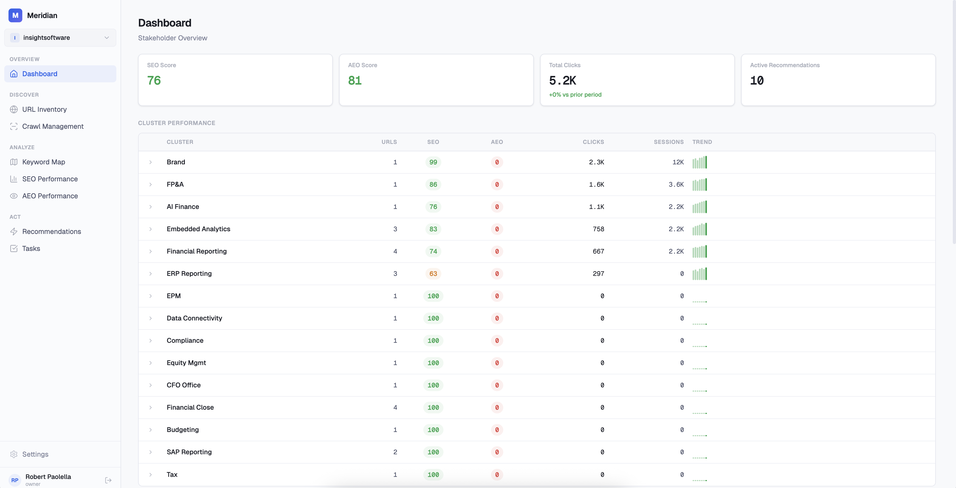This screenshot has height=488, width=956.
Task: Click the Settings gear icon
Action: point(14,454)
